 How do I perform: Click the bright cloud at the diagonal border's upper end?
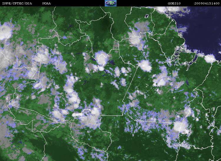(x=145, y=65)
